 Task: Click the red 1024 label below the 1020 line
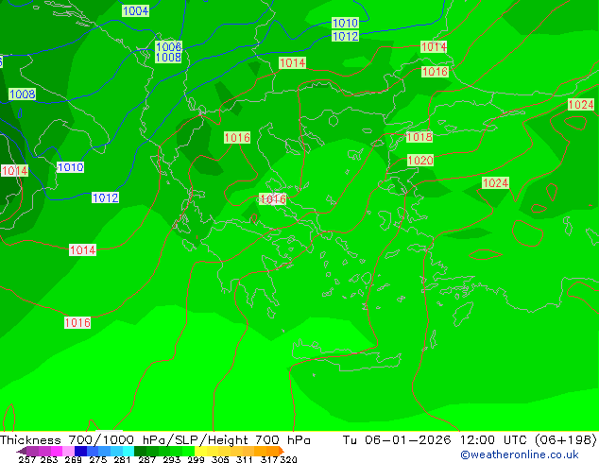[x=495, y=183]
